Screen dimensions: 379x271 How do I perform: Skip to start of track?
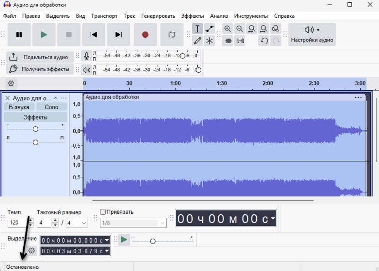94,35
